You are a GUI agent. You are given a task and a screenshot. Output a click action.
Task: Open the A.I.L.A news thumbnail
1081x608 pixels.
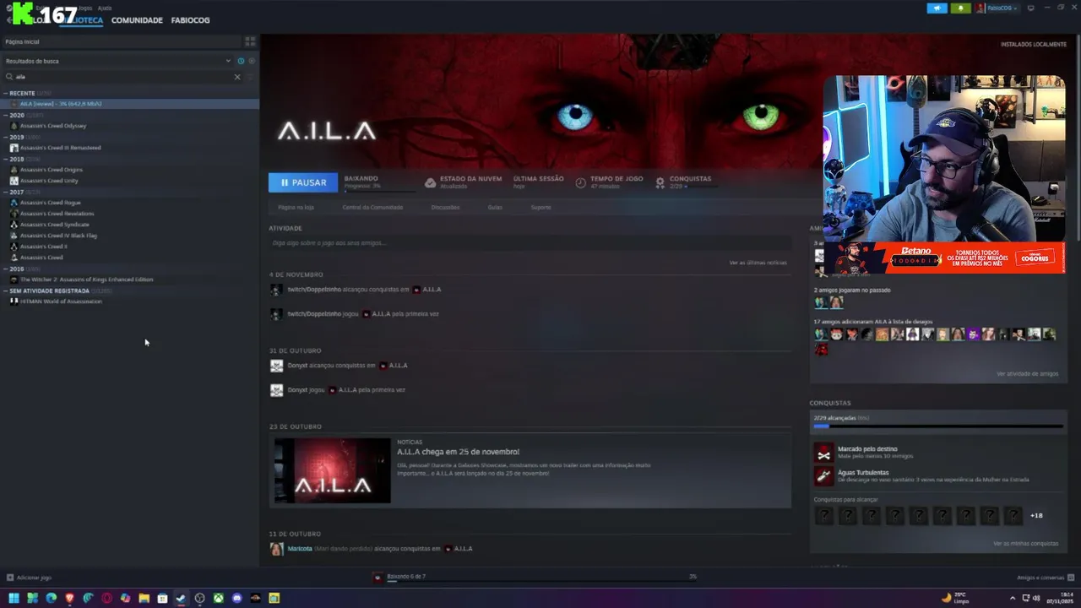coord(333,470)
